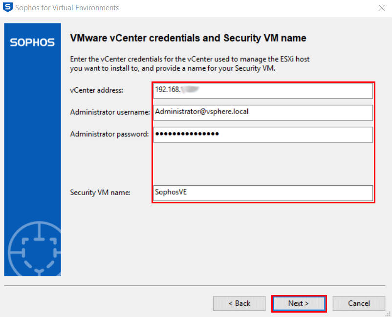
Task: Click the resize grip at window corner
Action: coord(389,314)
